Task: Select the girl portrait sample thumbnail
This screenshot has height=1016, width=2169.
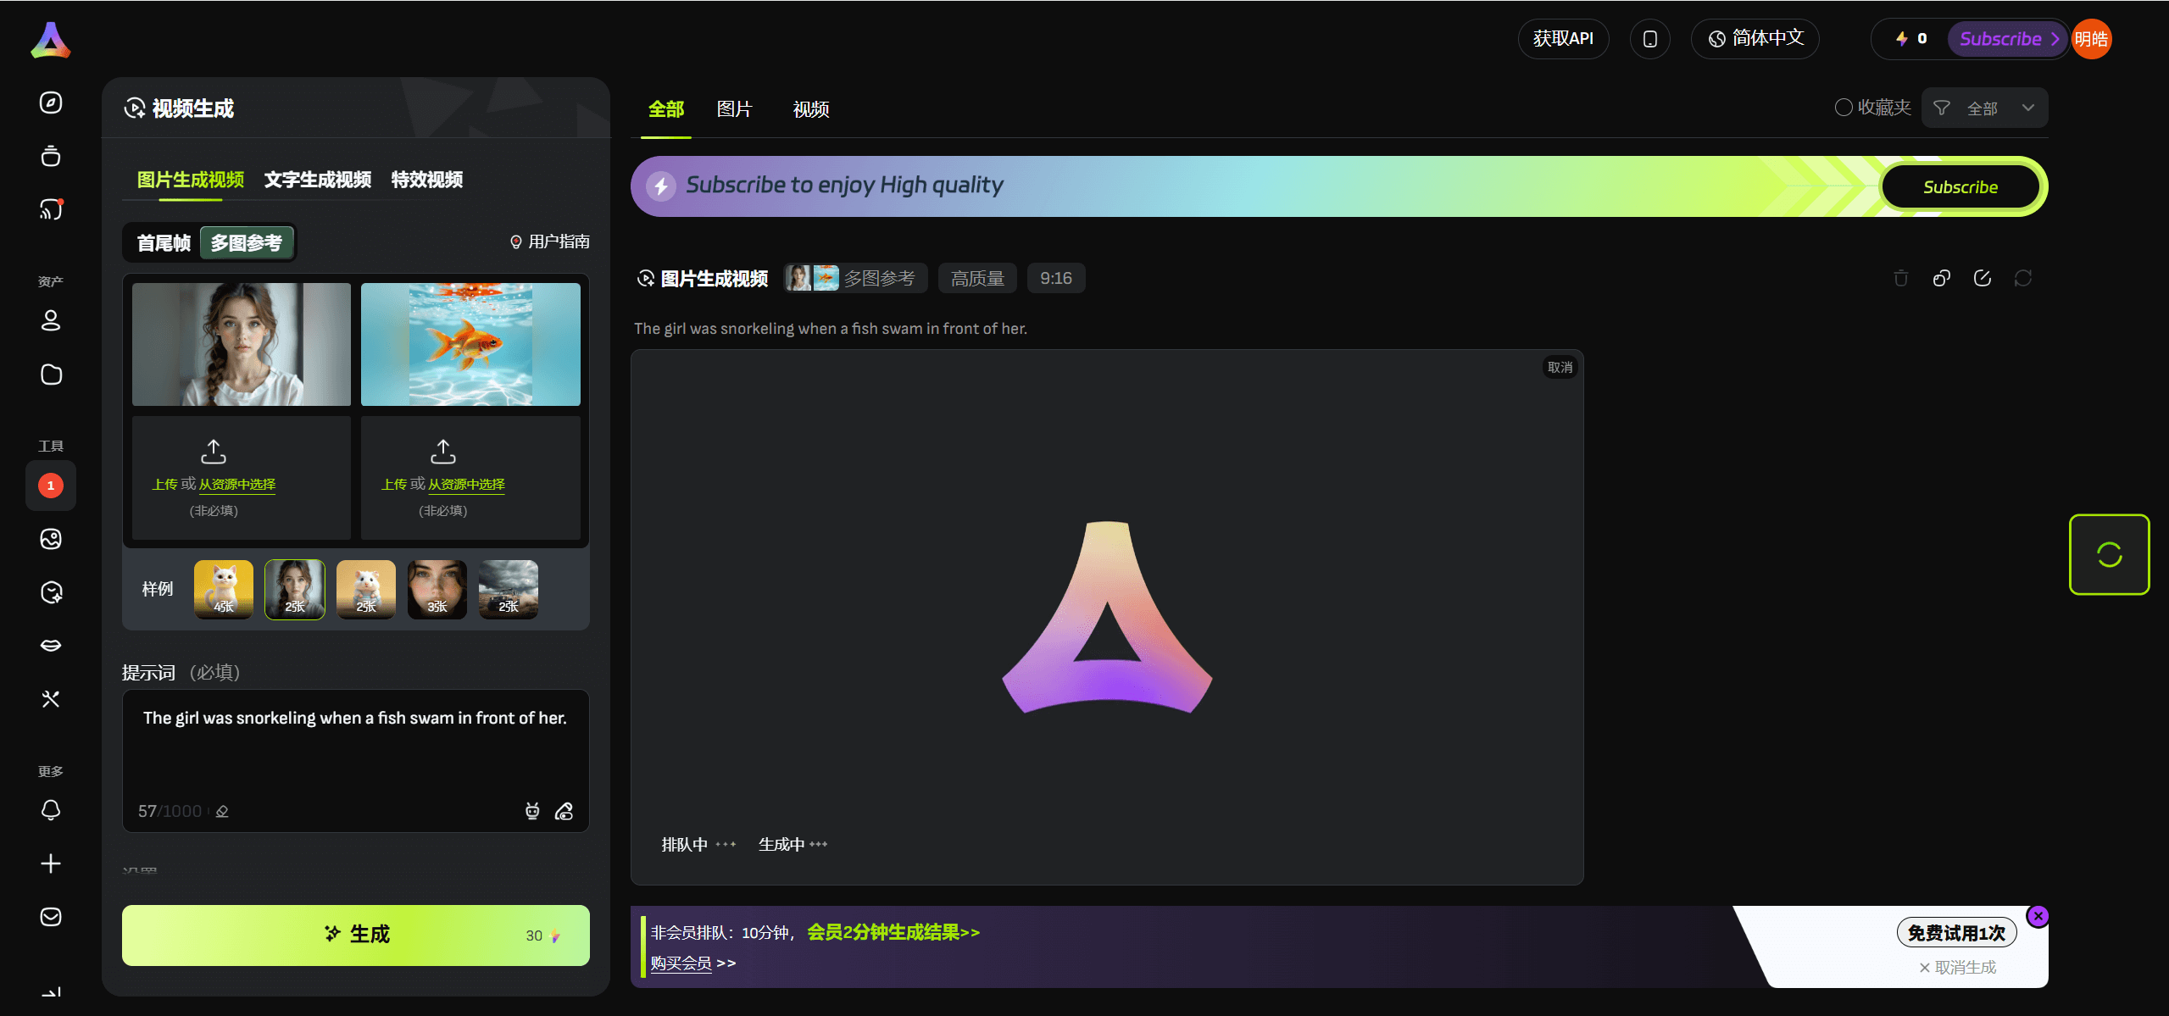Action: tap(294, 588)
